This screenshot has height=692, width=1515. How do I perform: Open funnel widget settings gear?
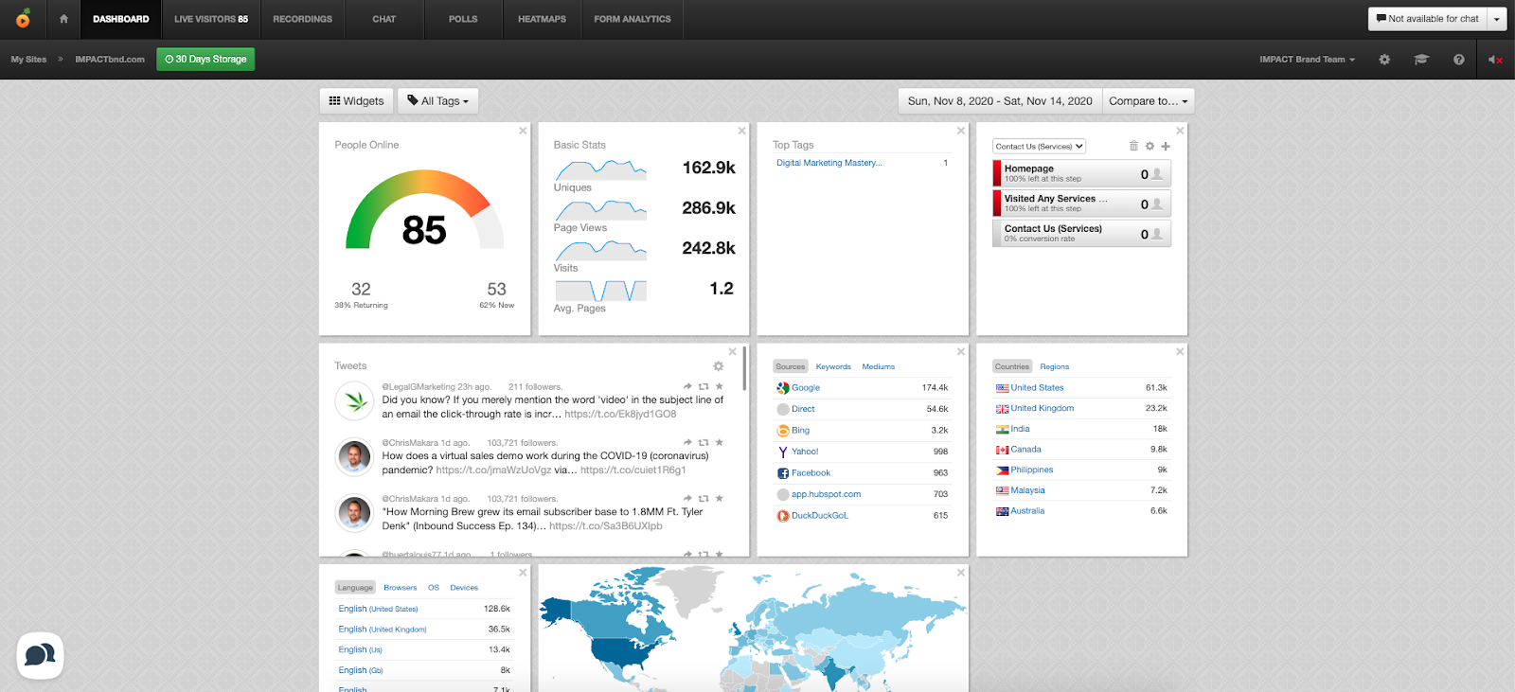pyautogui.click(x=1150, y=146)
